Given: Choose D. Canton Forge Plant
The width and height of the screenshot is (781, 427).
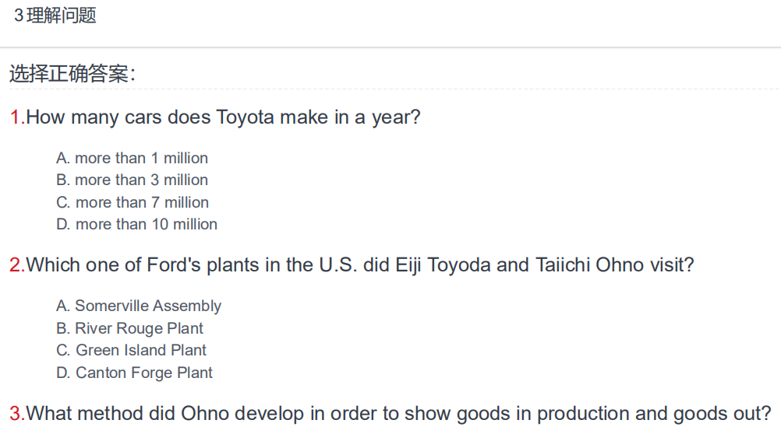Looking at the screenshot, I should click(x=135, y=373).
